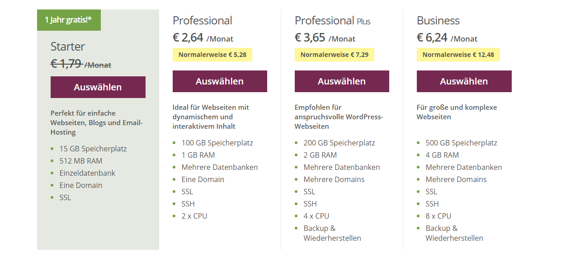Image resolution: width=580 pixels, height=262 pixels.
Task: Click the Business plan heading
Action: click(438, 21)
